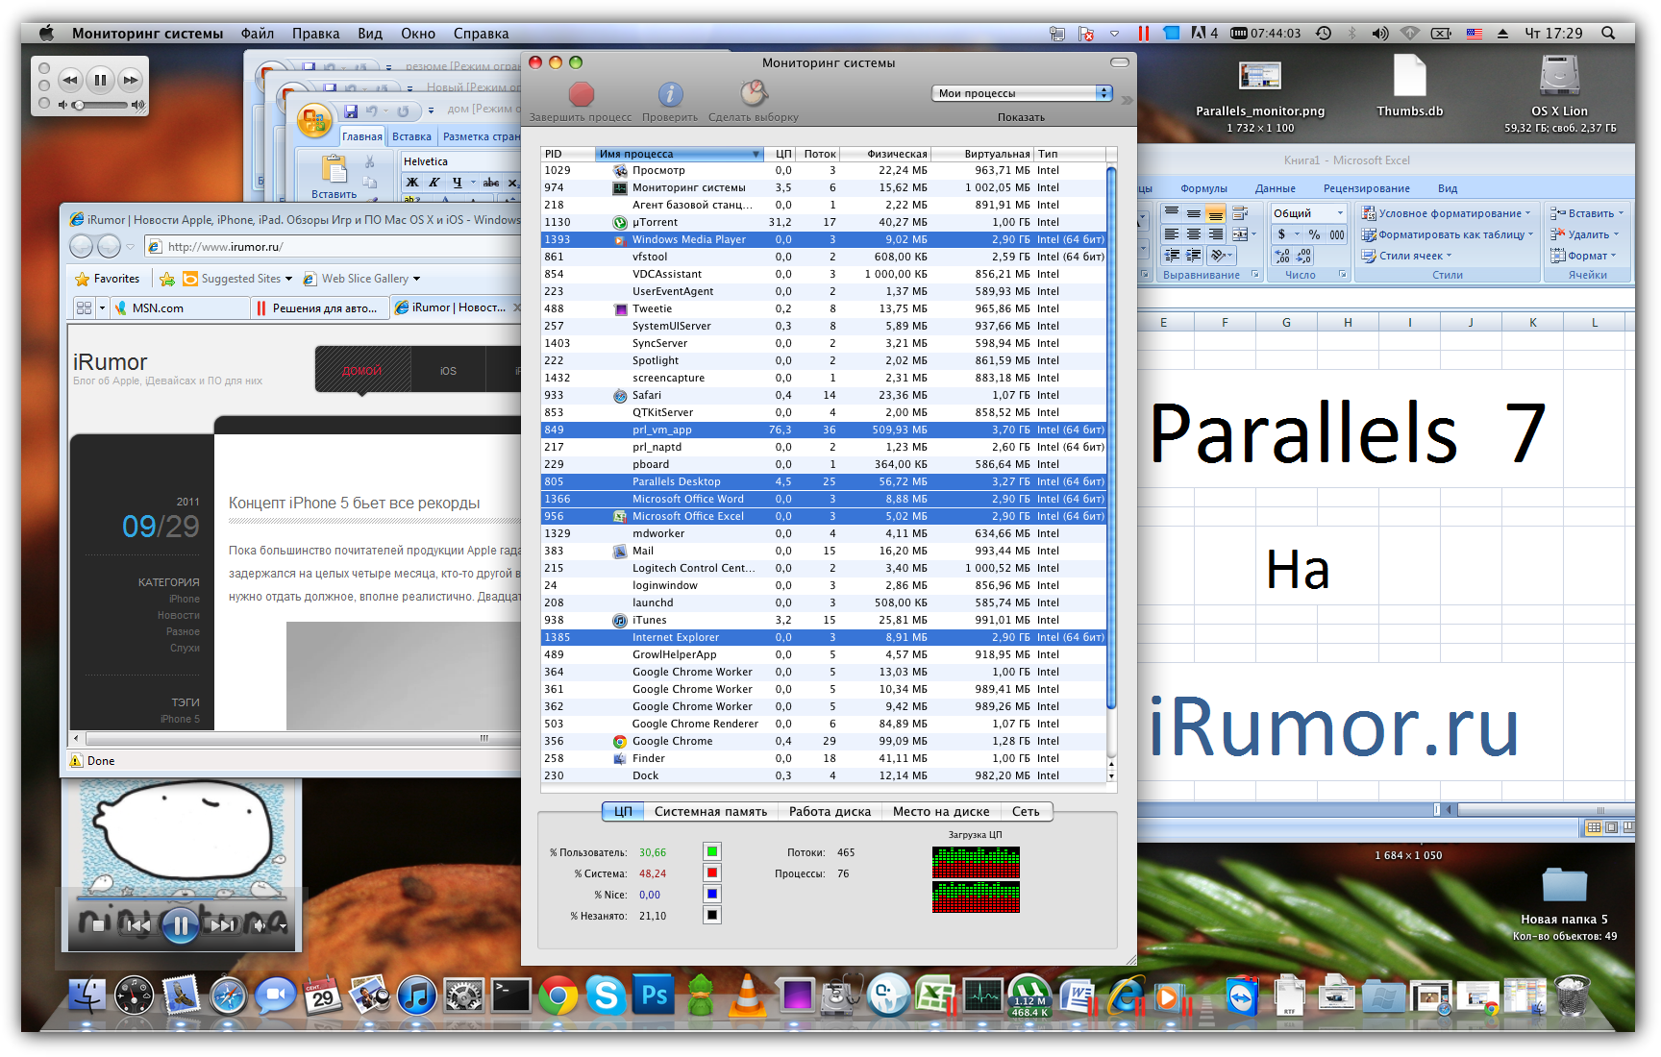The width and height of the screenshot is (1661, 1057).
Task: Click the Spotlight magnifier in the menu bar
Action: pos(1608,33)
